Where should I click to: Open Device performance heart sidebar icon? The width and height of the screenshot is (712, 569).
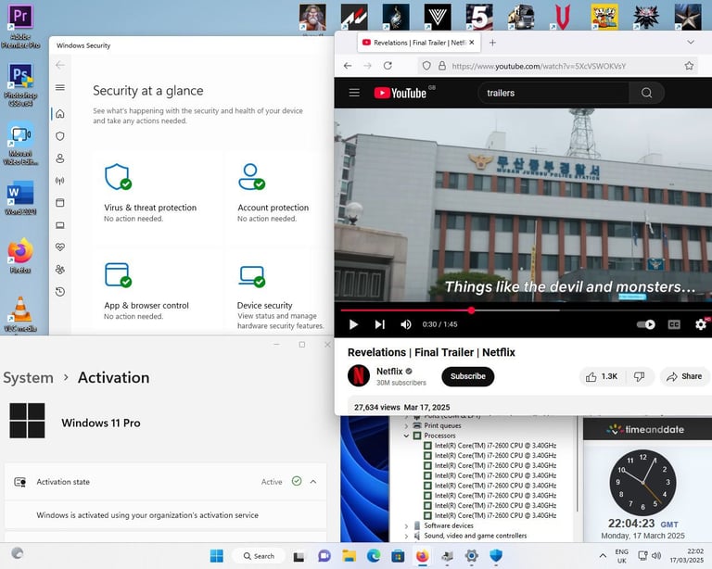pyautogui.click(x=60, y=247)
